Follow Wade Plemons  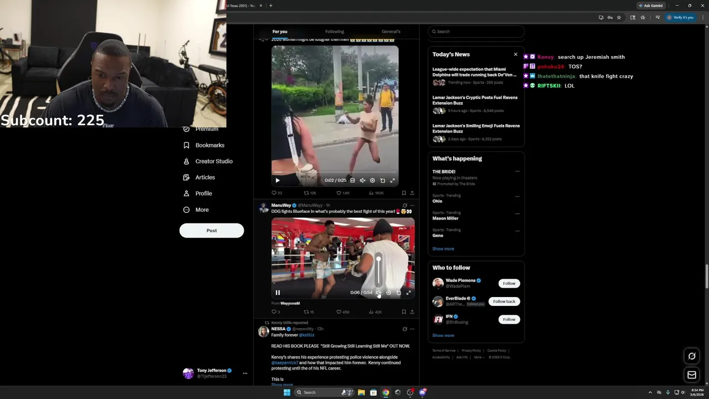(x=509, y=283)
